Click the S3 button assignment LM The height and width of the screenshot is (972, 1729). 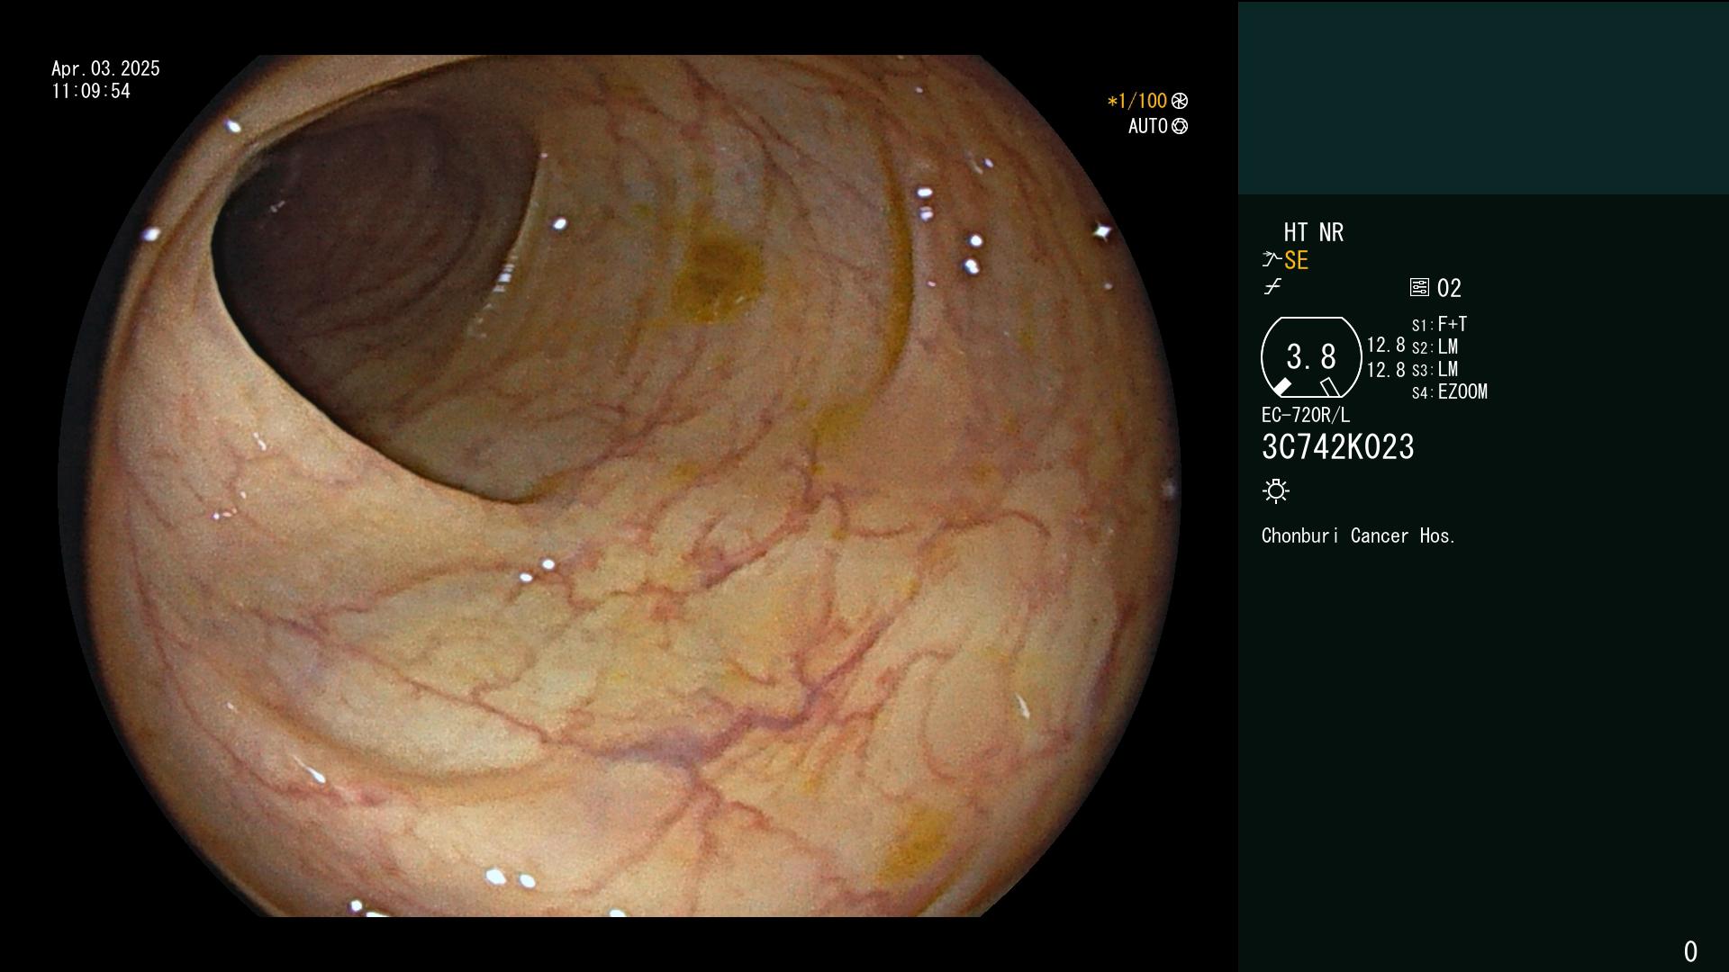pos(1448,369)
